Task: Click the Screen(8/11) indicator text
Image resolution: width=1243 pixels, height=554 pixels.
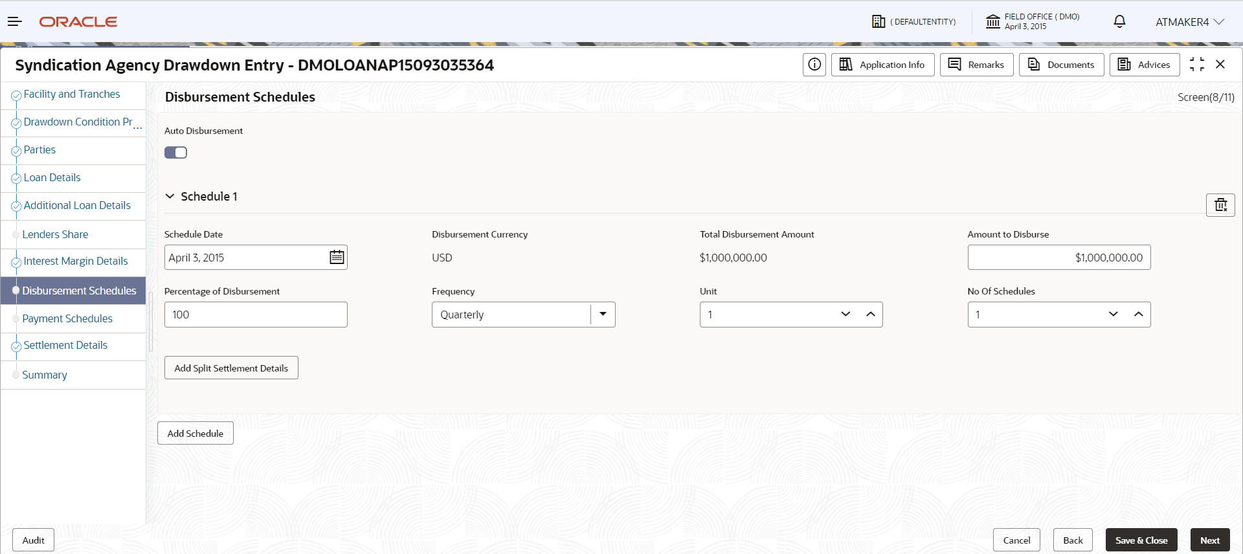Action: pos(1206,97)
